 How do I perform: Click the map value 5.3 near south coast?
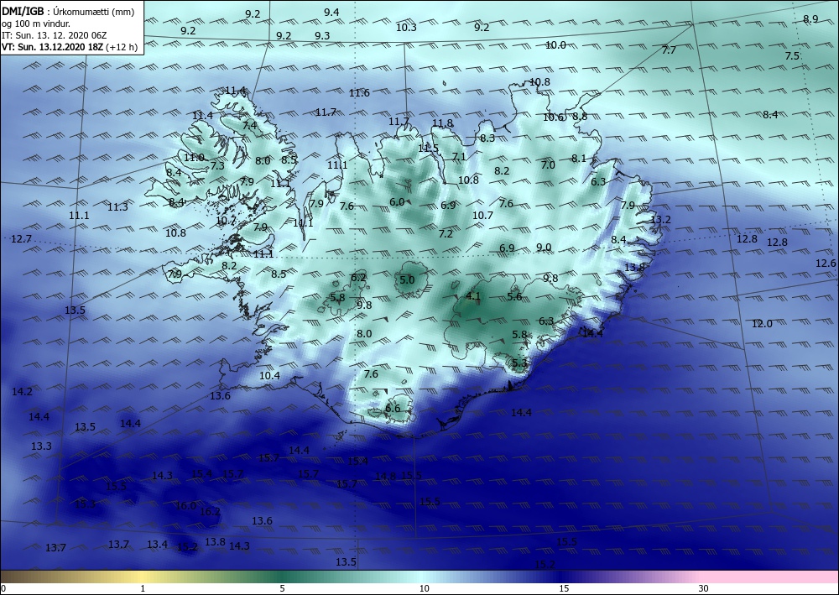[x=519, y=363]
